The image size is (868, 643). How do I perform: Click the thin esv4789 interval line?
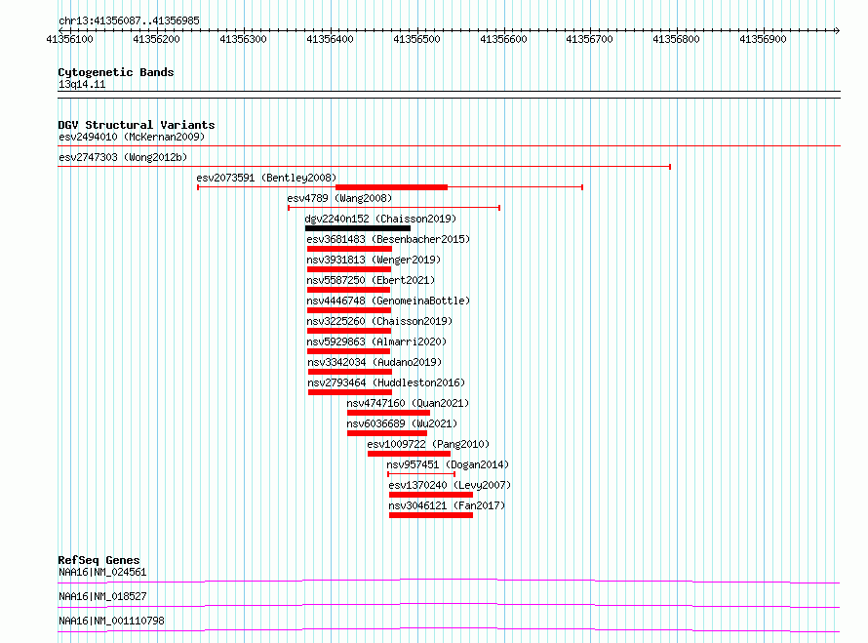coord(394,208)
